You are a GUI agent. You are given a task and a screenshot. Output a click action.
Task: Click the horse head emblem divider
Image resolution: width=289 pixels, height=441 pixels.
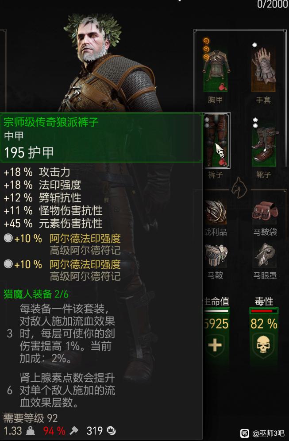point(239,188)
